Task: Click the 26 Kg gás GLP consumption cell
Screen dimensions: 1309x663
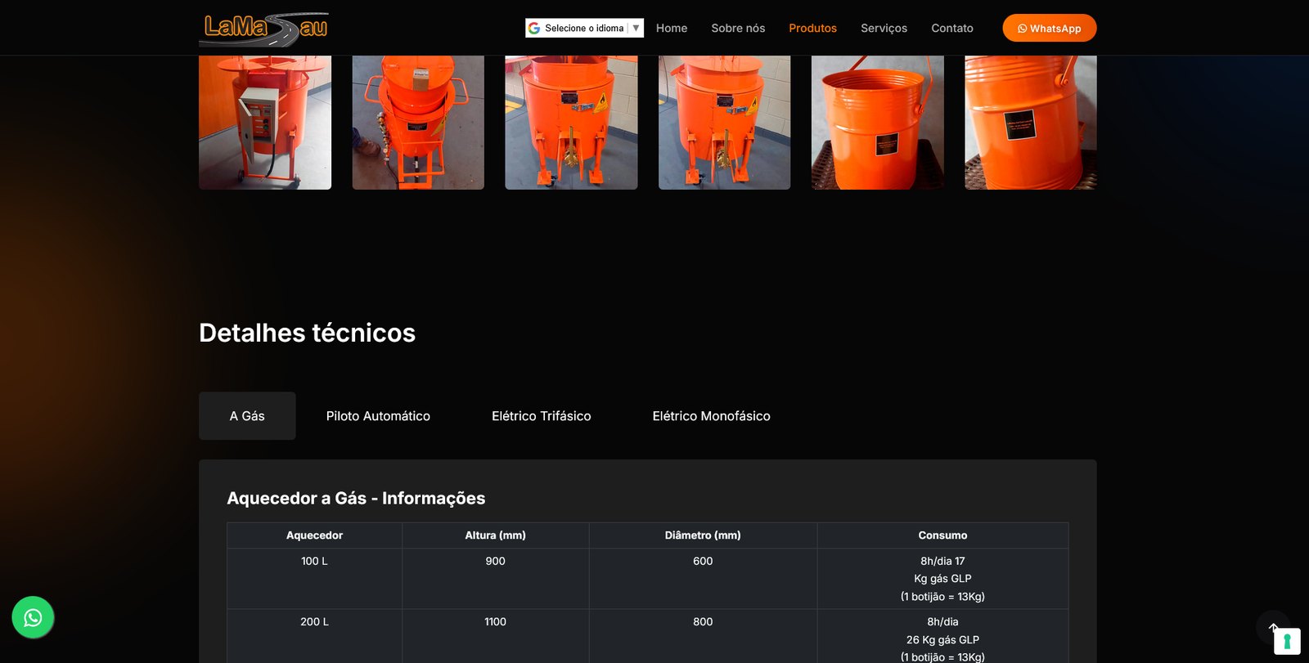Action: coord(942,636)
